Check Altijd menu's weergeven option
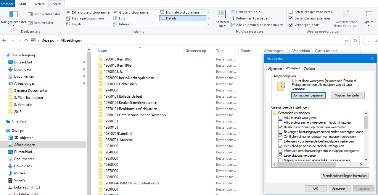 tap(281, 118)
